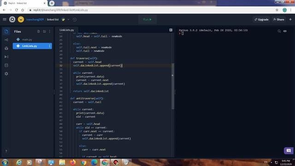295x166 pixels.
Task: Click the return self.daLinkedList line
Action: (x=91, y=91)
